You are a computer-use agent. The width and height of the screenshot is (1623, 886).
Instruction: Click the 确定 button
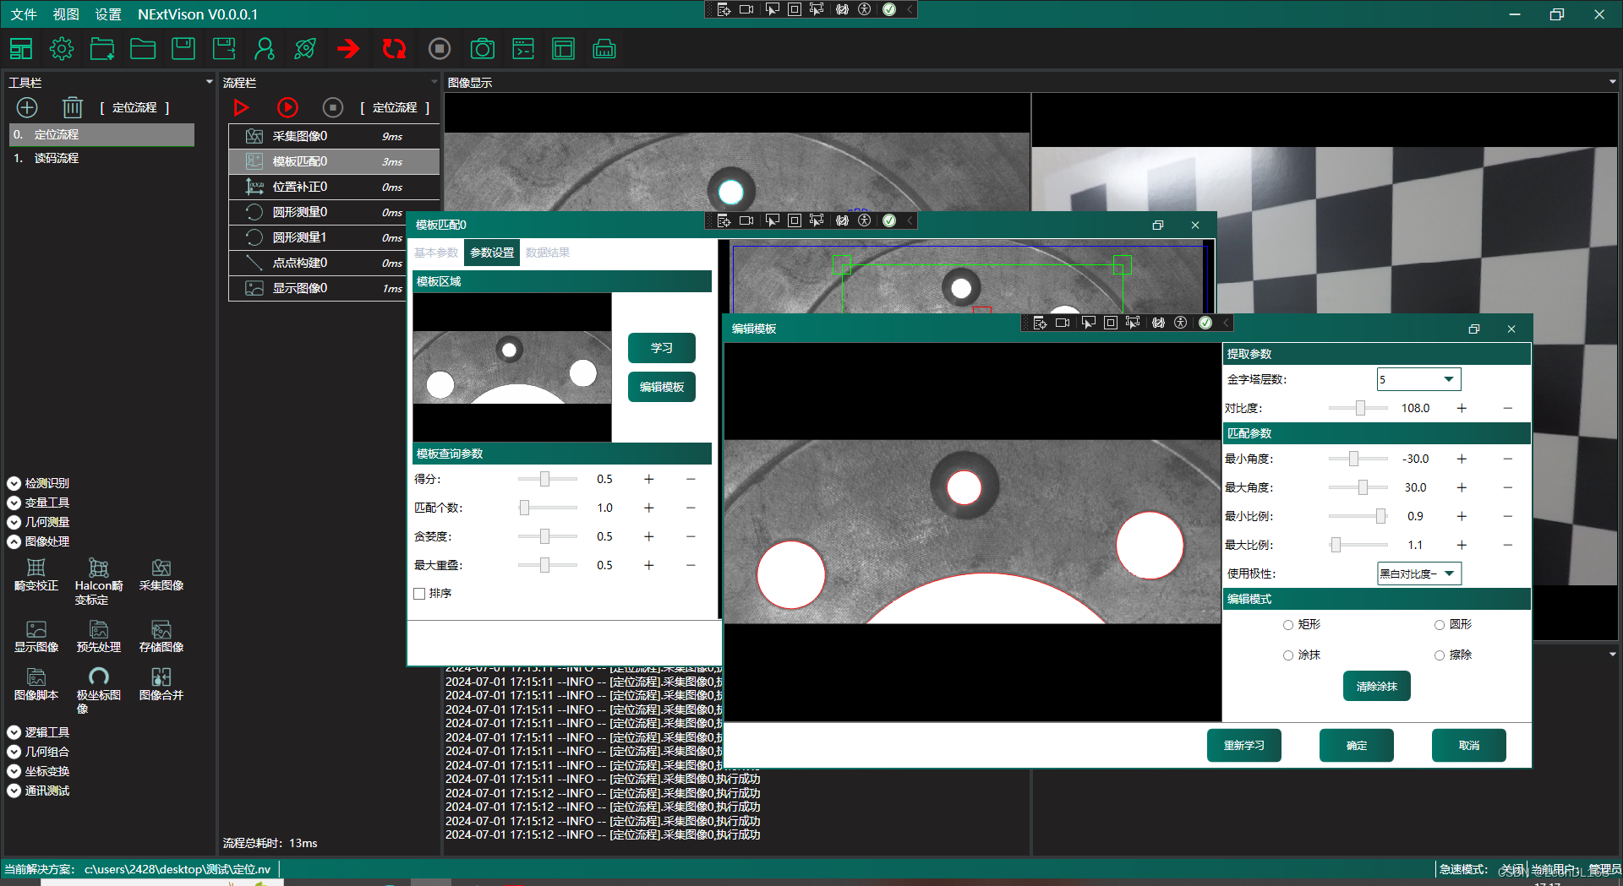tap(1357, 746)
